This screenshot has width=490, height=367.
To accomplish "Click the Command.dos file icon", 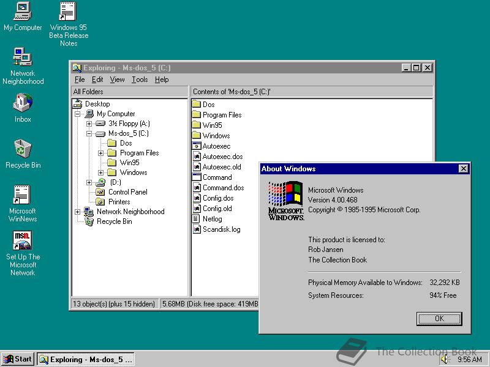I will [196, 188].
